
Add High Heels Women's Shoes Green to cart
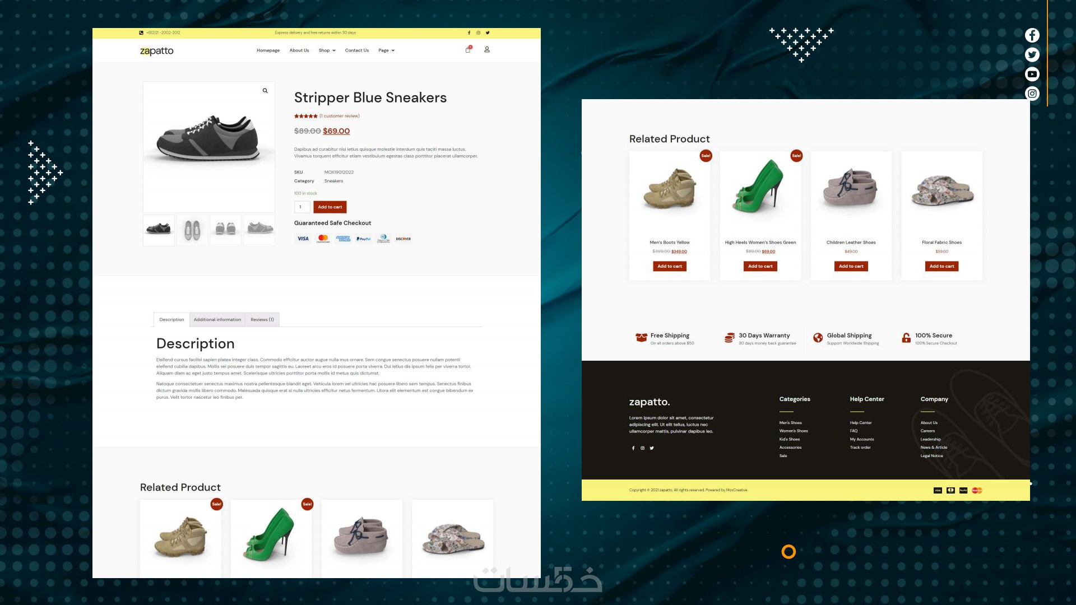(760, 267)
